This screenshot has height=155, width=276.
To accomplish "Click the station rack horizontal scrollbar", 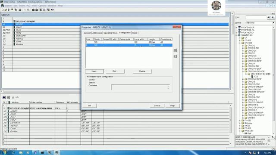I will click(x=116, y=91).
